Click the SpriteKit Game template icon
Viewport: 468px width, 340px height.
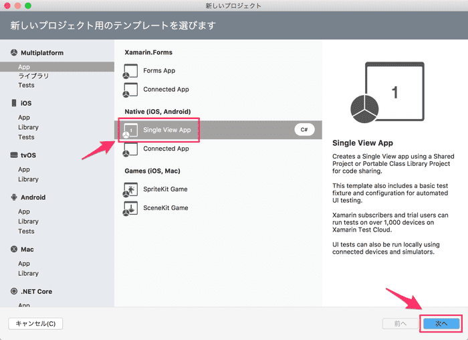tap(130, 189)
